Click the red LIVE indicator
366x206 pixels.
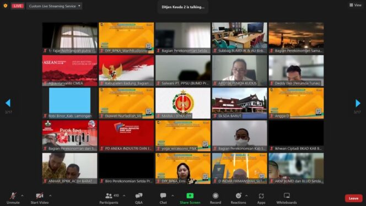coord(18,6)
